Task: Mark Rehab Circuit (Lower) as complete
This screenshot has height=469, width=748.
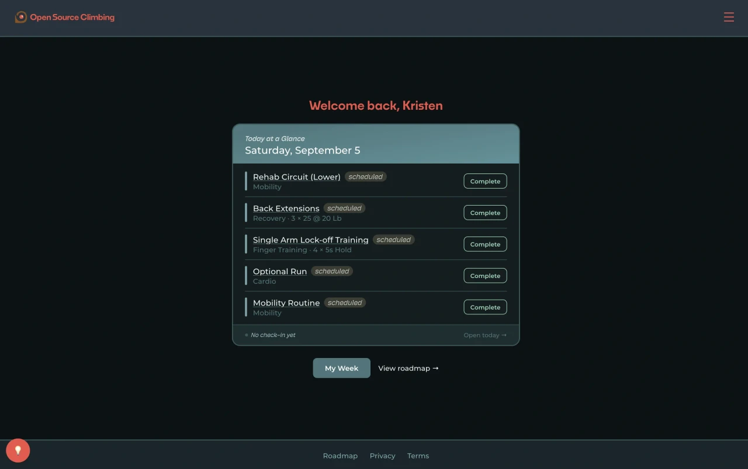Action: [485, 181]
